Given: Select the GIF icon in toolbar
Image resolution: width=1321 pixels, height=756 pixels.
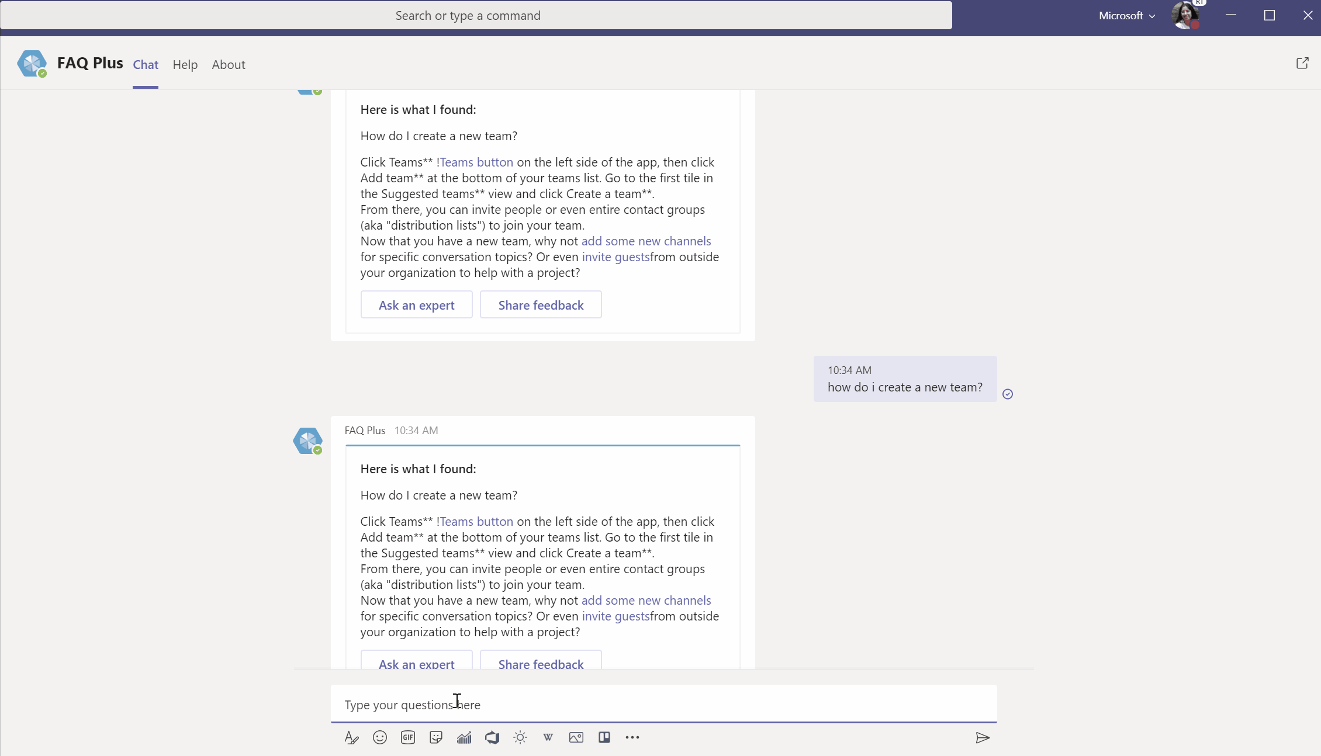Looking at the screenshot, I should 408,737.
